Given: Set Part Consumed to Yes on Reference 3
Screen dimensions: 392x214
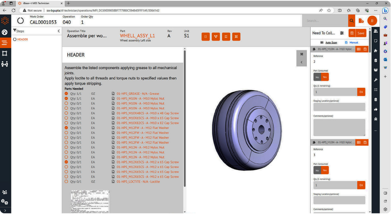Looking at the screenshot, I should click(x=325, y=170).
